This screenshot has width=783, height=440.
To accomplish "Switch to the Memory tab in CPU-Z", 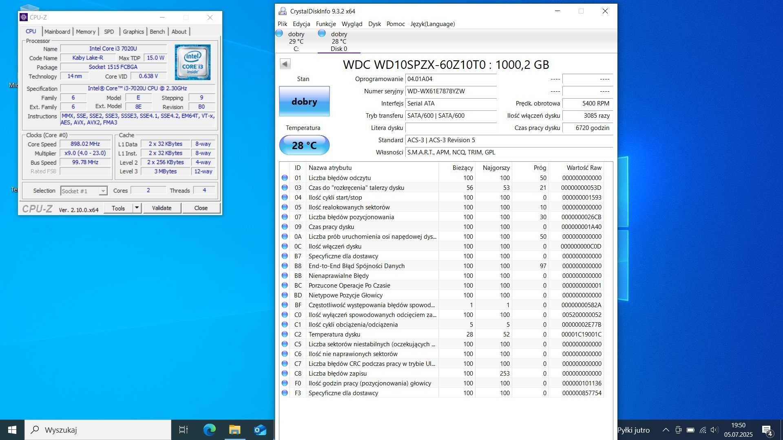I will [86, 31].
